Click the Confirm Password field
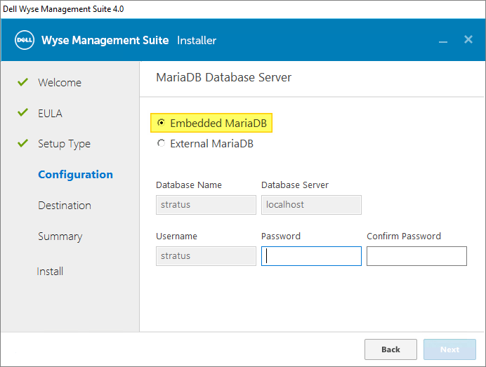486x367 pixels. (416, 256)
